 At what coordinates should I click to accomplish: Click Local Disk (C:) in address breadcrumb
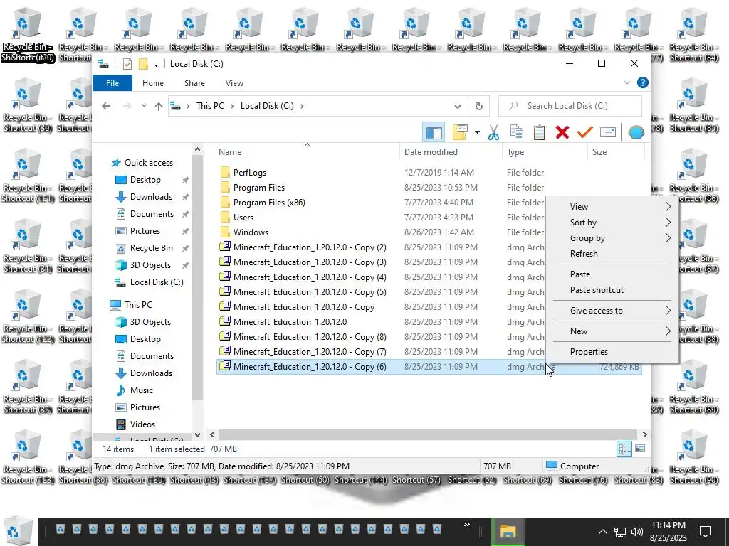click(267, 106)
